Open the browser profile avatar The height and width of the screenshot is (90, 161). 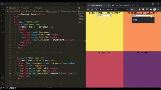coord(154,9)
